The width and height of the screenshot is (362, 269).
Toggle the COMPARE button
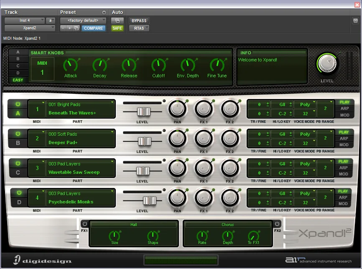pos(94,28)
